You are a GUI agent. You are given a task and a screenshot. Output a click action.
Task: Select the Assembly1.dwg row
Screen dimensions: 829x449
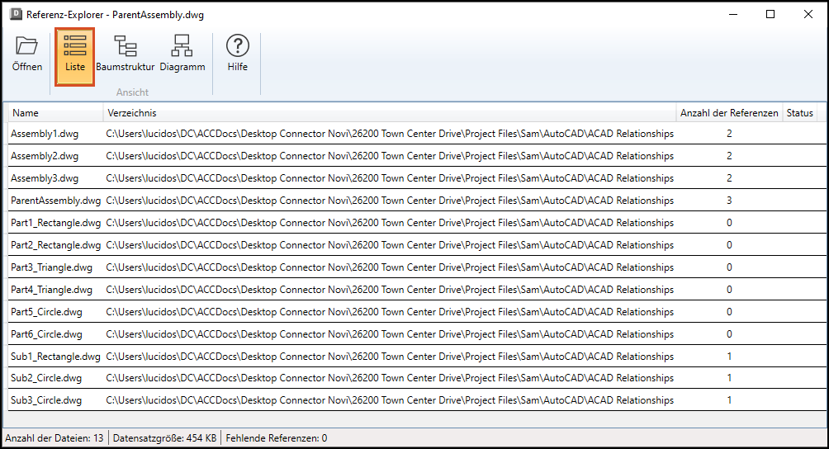tap(417, 134)
